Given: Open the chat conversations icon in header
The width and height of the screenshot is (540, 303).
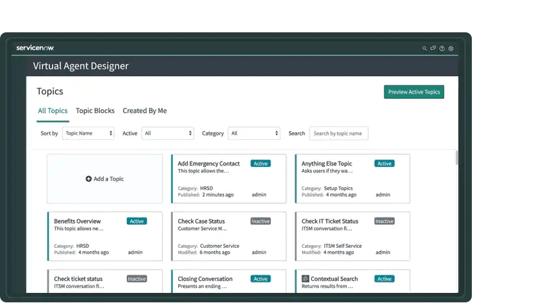Looking at the screenshot, I should coord(433,48).
